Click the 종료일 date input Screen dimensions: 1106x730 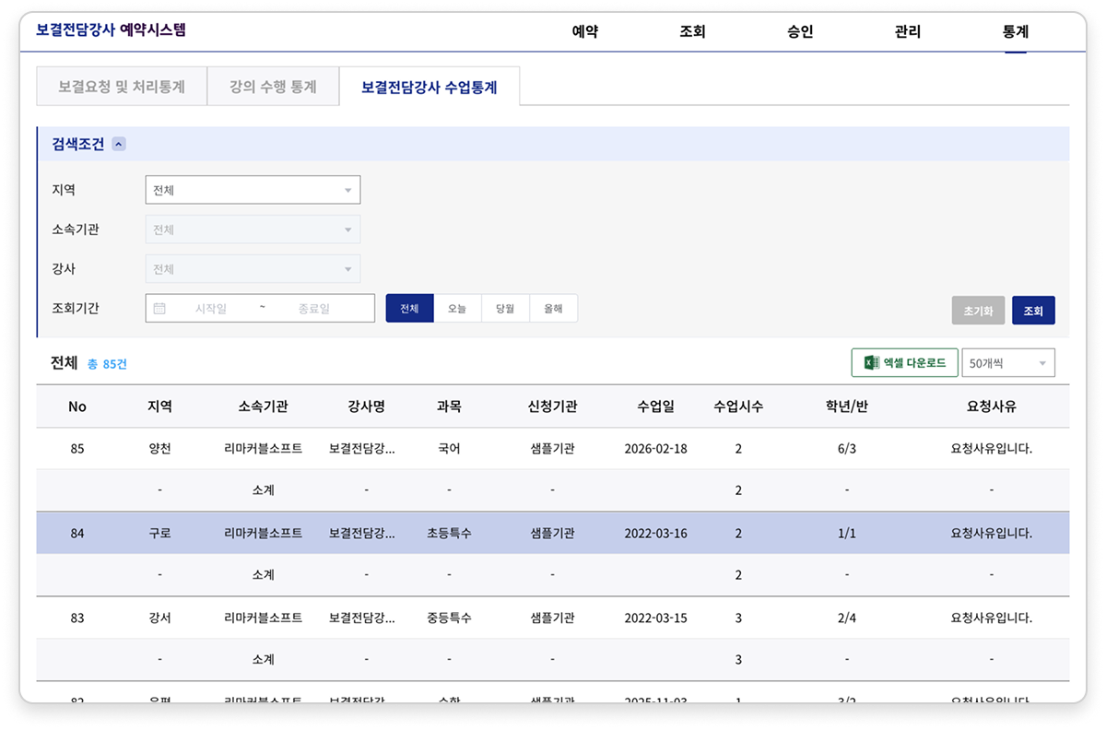tap(314, 309)
